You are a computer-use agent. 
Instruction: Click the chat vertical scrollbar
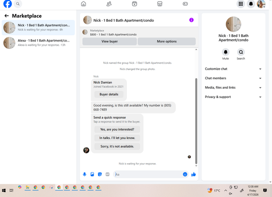(196, 121)
